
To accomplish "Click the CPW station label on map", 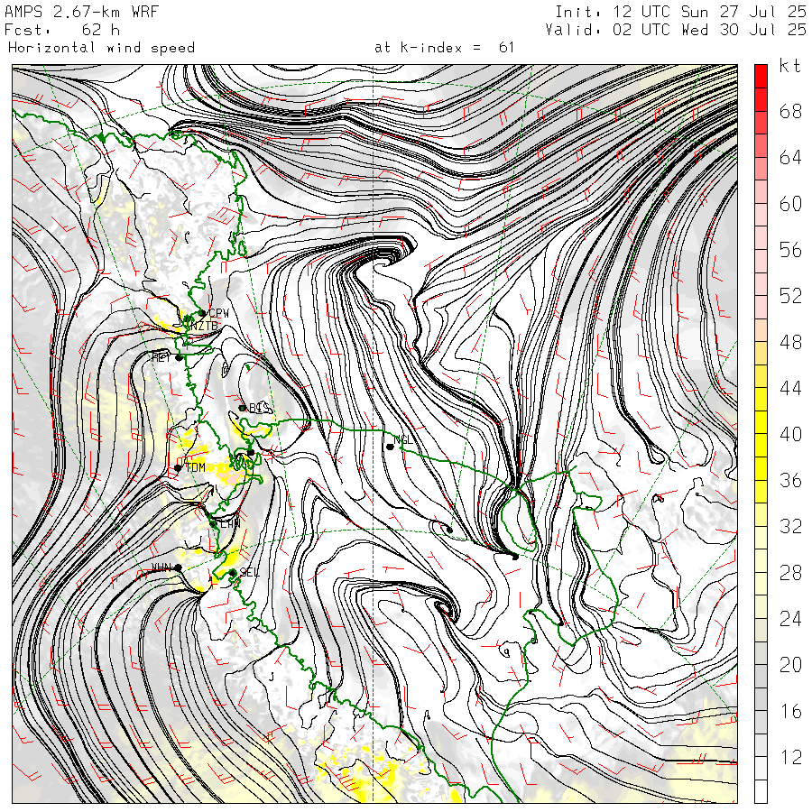I will pos(218,313).
